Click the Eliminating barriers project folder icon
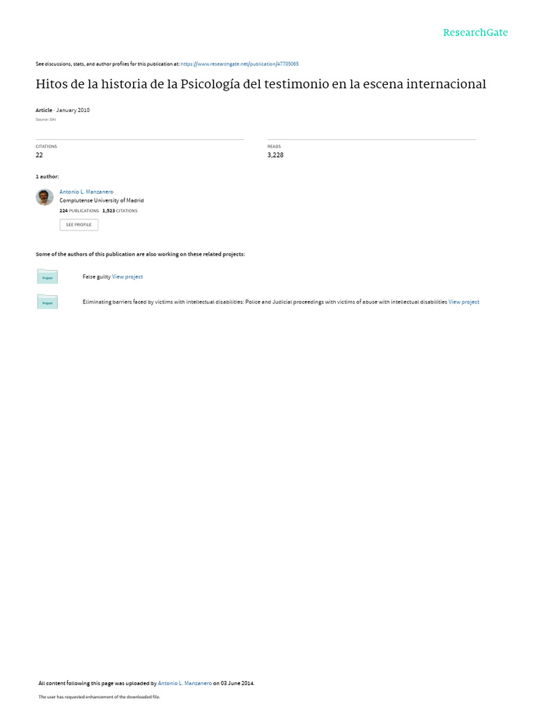 point(47,301)
